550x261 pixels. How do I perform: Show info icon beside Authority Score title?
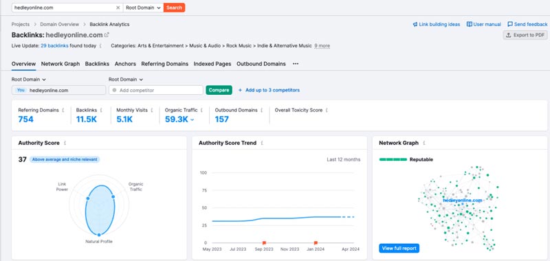65,143
